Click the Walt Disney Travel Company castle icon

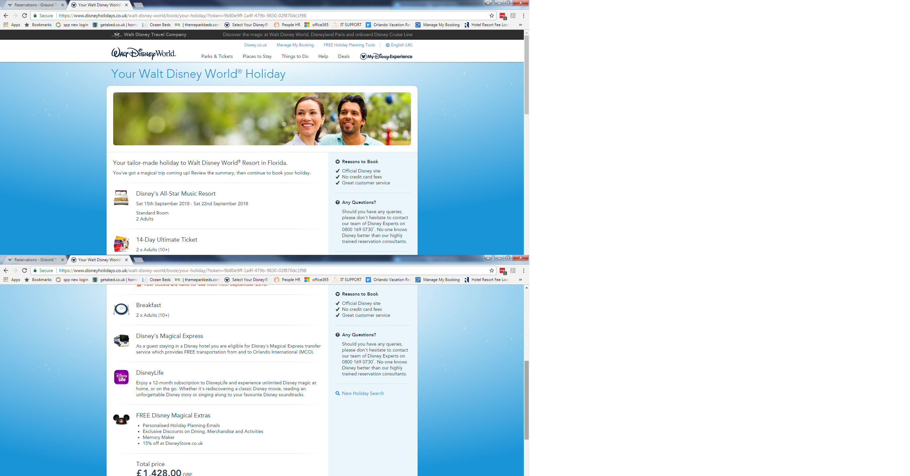(x=116, y=35)
